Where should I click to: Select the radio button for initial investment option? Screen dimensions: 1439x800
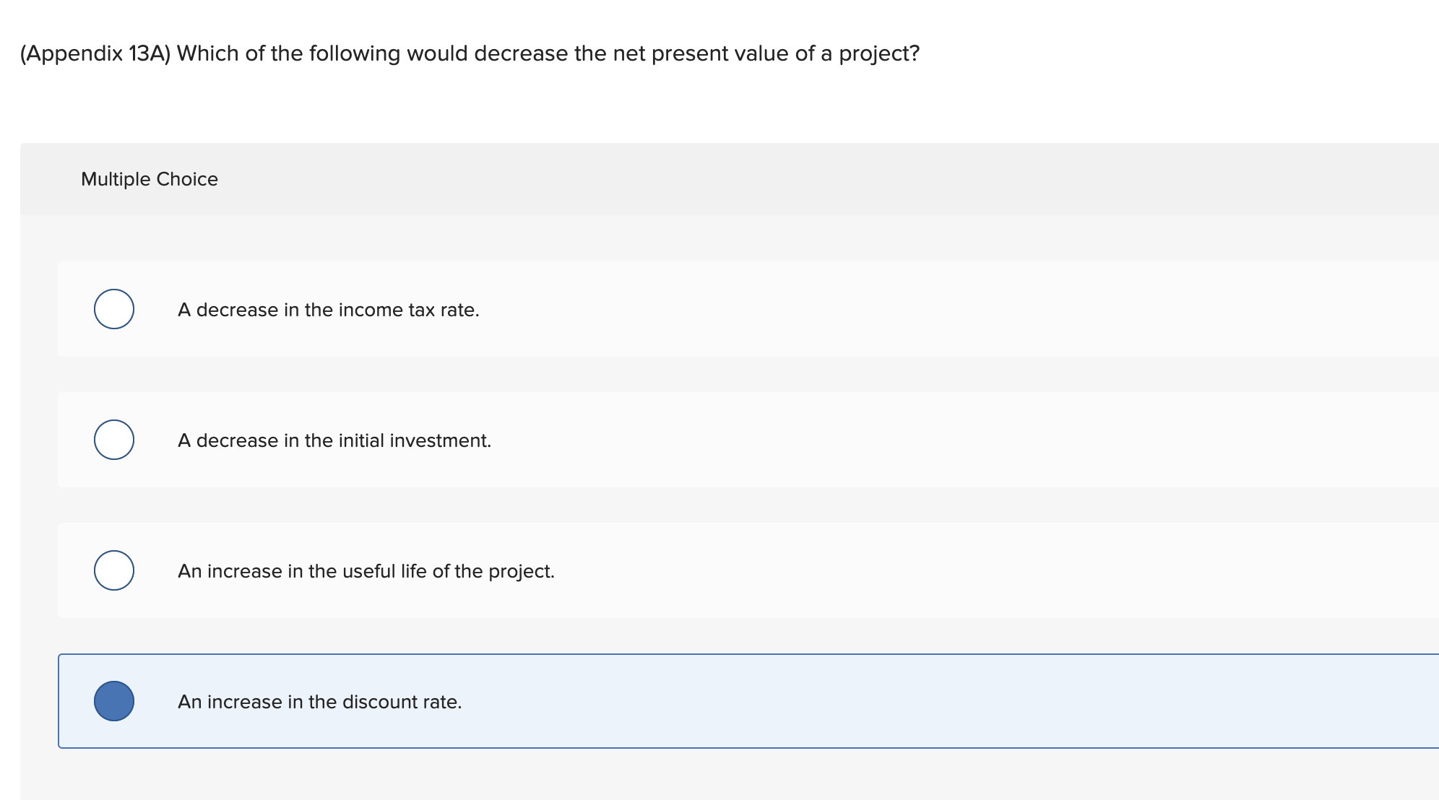point(113,440)
